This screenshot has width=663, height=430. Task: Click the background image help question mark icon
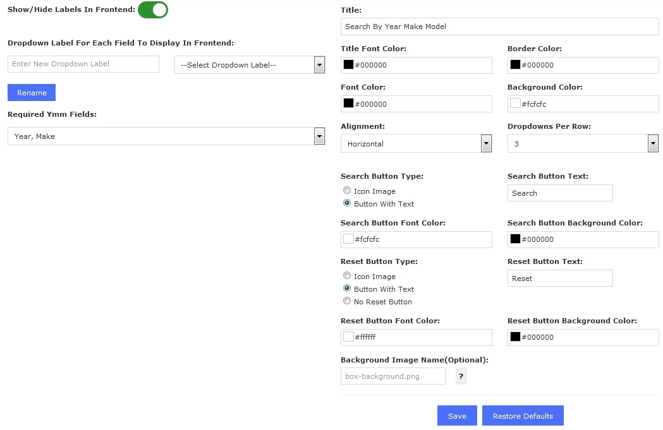tap(461, 376)
